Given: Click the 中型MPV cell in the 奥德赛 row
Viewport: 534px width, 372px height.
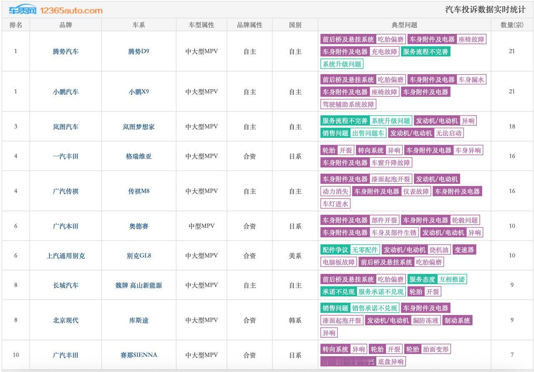Looking at the screenshot, I should coord(202,226).
